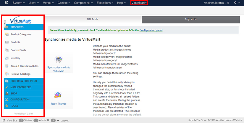Image resolution: width=244 pixels, height=123 pixels.
Task: Expand the Manufacturers sidebar section
Action: tap(21, 87)
